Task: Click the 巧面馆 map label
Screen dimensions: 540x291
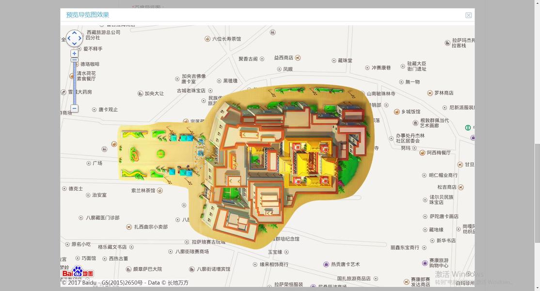Action: click(89, 259)
